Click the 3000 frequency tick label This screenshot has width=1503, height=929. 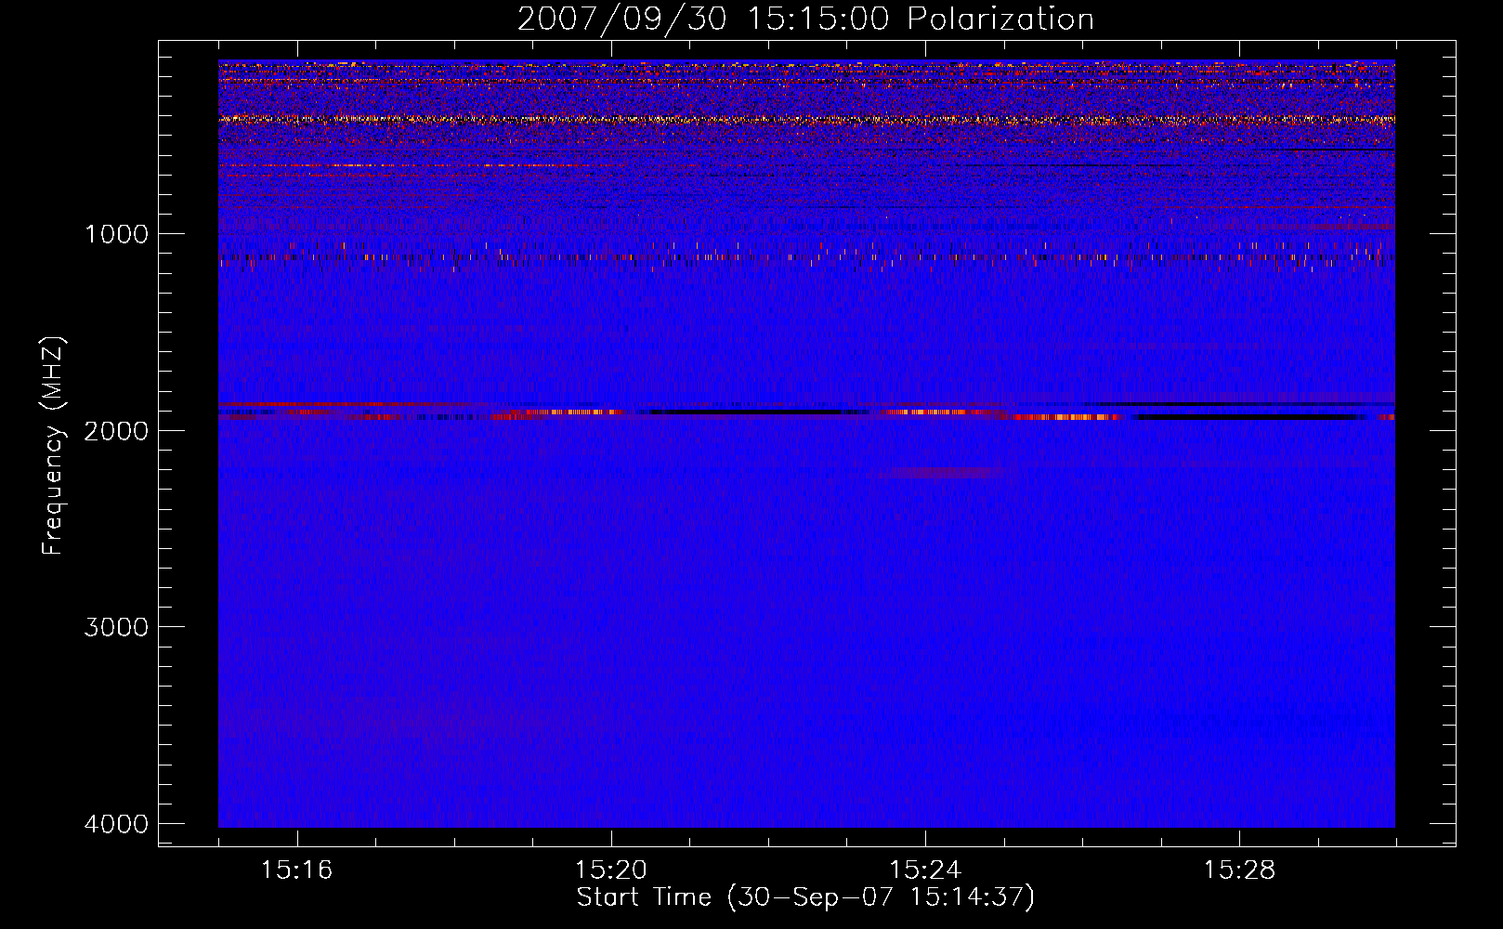tap(116, 627)
